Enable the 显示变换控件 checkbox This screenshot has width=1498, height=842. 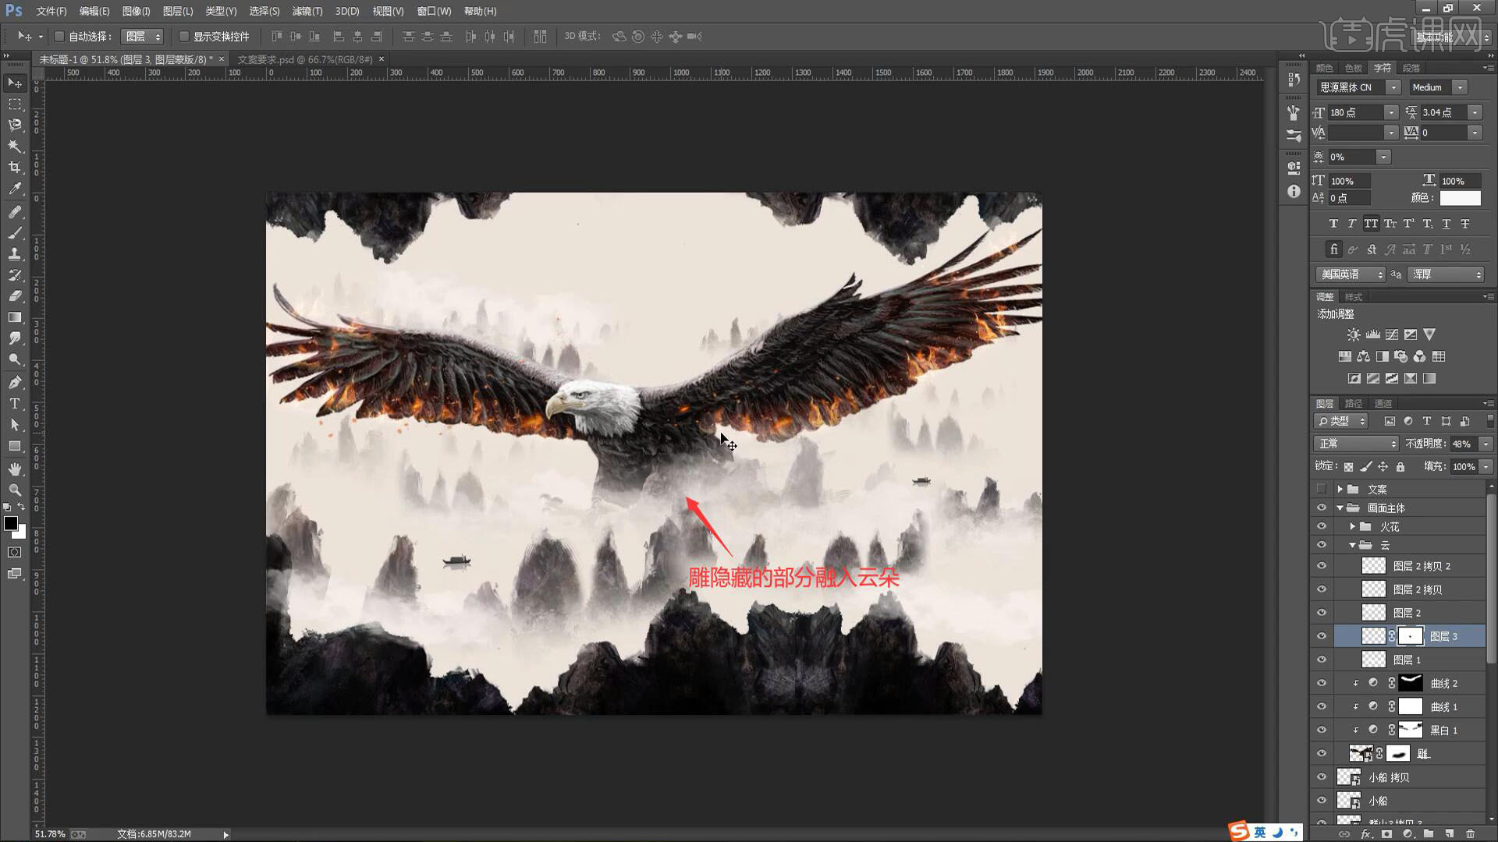click(x=184, y=37)
